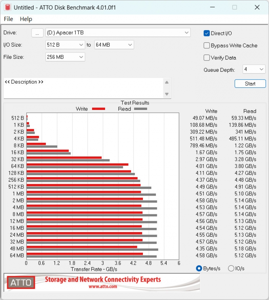Click the 64 MB chart row label
Screen dimensions: 269x300
click(x=17, y=256)
